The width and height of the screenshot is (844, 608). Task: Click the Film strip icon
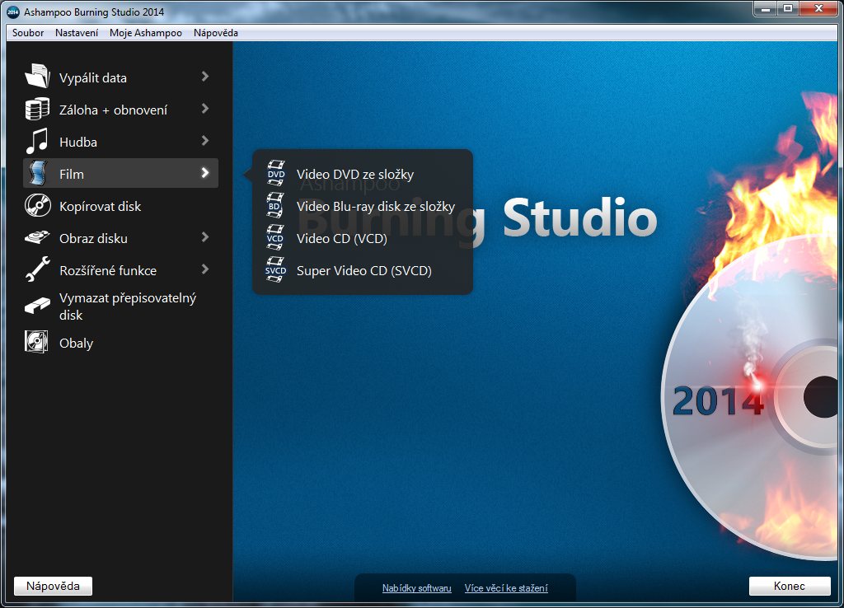(x=37, y=173)
